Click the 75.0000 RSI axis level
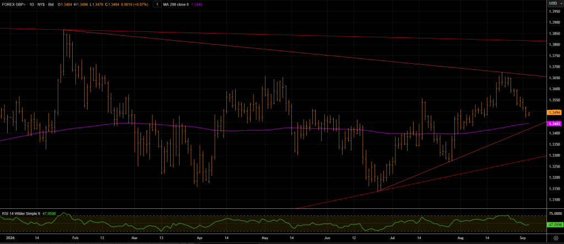The image size is (564, 244). pyautogui.click(x=554, y=213)
